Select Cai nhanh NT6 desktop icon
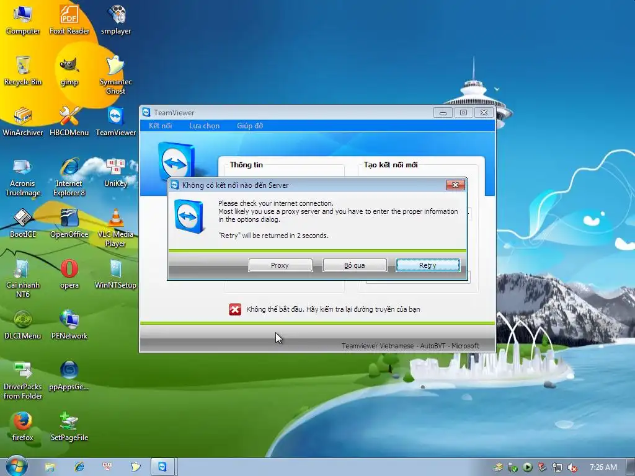 coord(23,279)
